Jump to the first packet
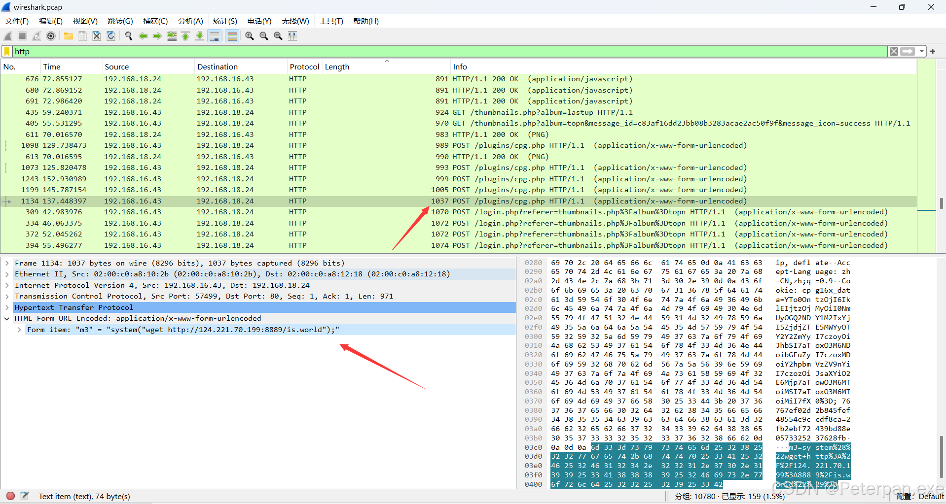Viewport: 946px width, 504px height. pyautogui.click(x=186, y=36)
